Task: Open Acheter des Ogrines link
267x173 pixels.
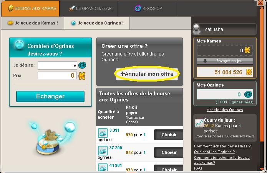Action: tap(225, 110)
